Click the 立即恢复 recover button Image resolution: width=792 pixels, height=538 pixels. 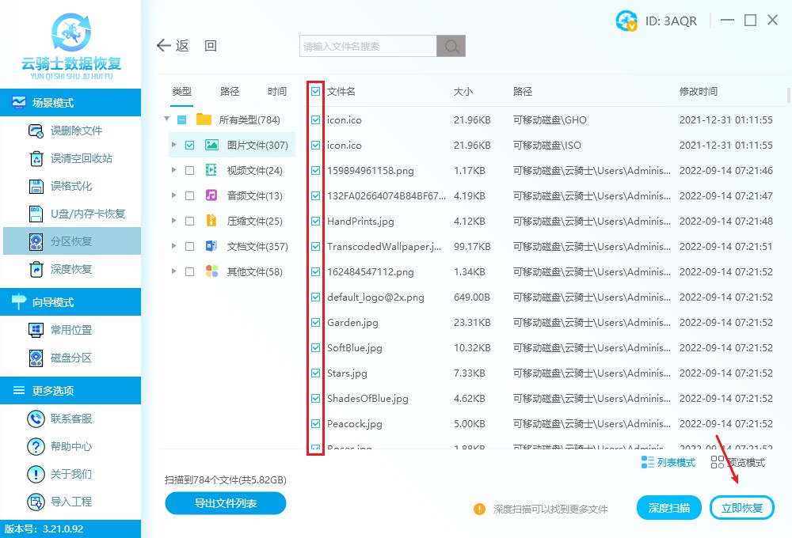point(741,508)
